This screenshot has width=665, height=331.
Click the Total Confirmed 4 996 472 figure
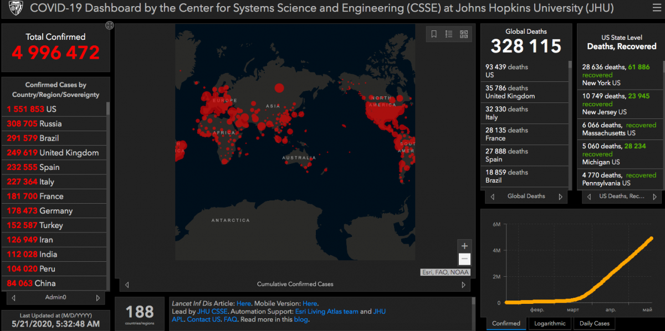(55, 53)
